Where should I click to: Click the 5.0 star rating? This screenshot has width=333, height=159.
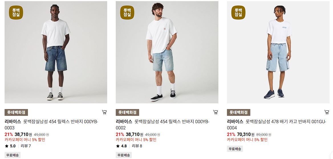pyautogui.click(x=10, y=146)
